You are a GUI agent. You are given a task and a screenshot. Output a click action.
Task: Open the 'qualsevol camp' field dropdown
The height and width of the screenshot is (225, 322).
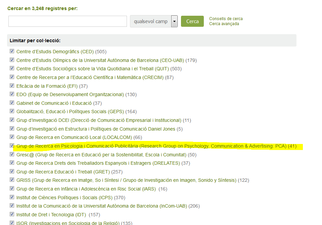[150, 21]
